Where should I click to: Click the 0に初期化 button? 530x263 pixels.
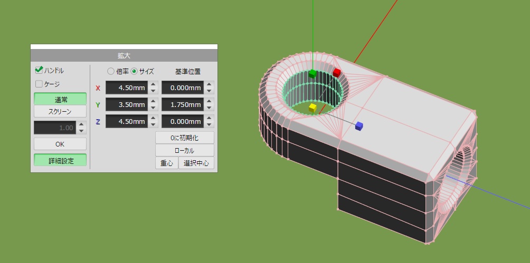click(x=185, y=138)
